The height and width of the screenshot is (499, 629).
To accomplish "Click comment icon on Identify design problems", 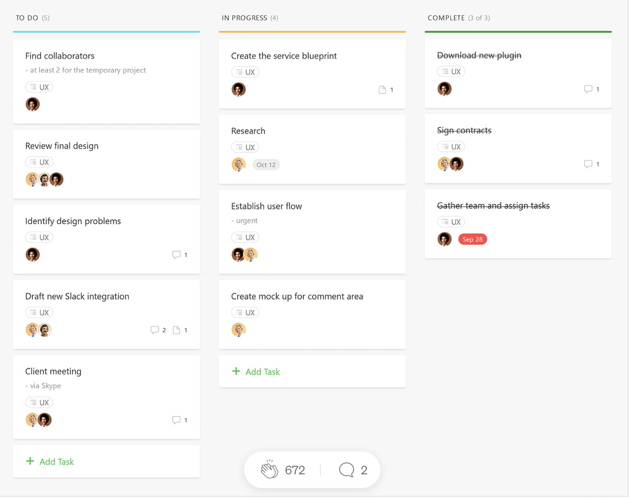I will pyautogui.click(x=176, y=255).
